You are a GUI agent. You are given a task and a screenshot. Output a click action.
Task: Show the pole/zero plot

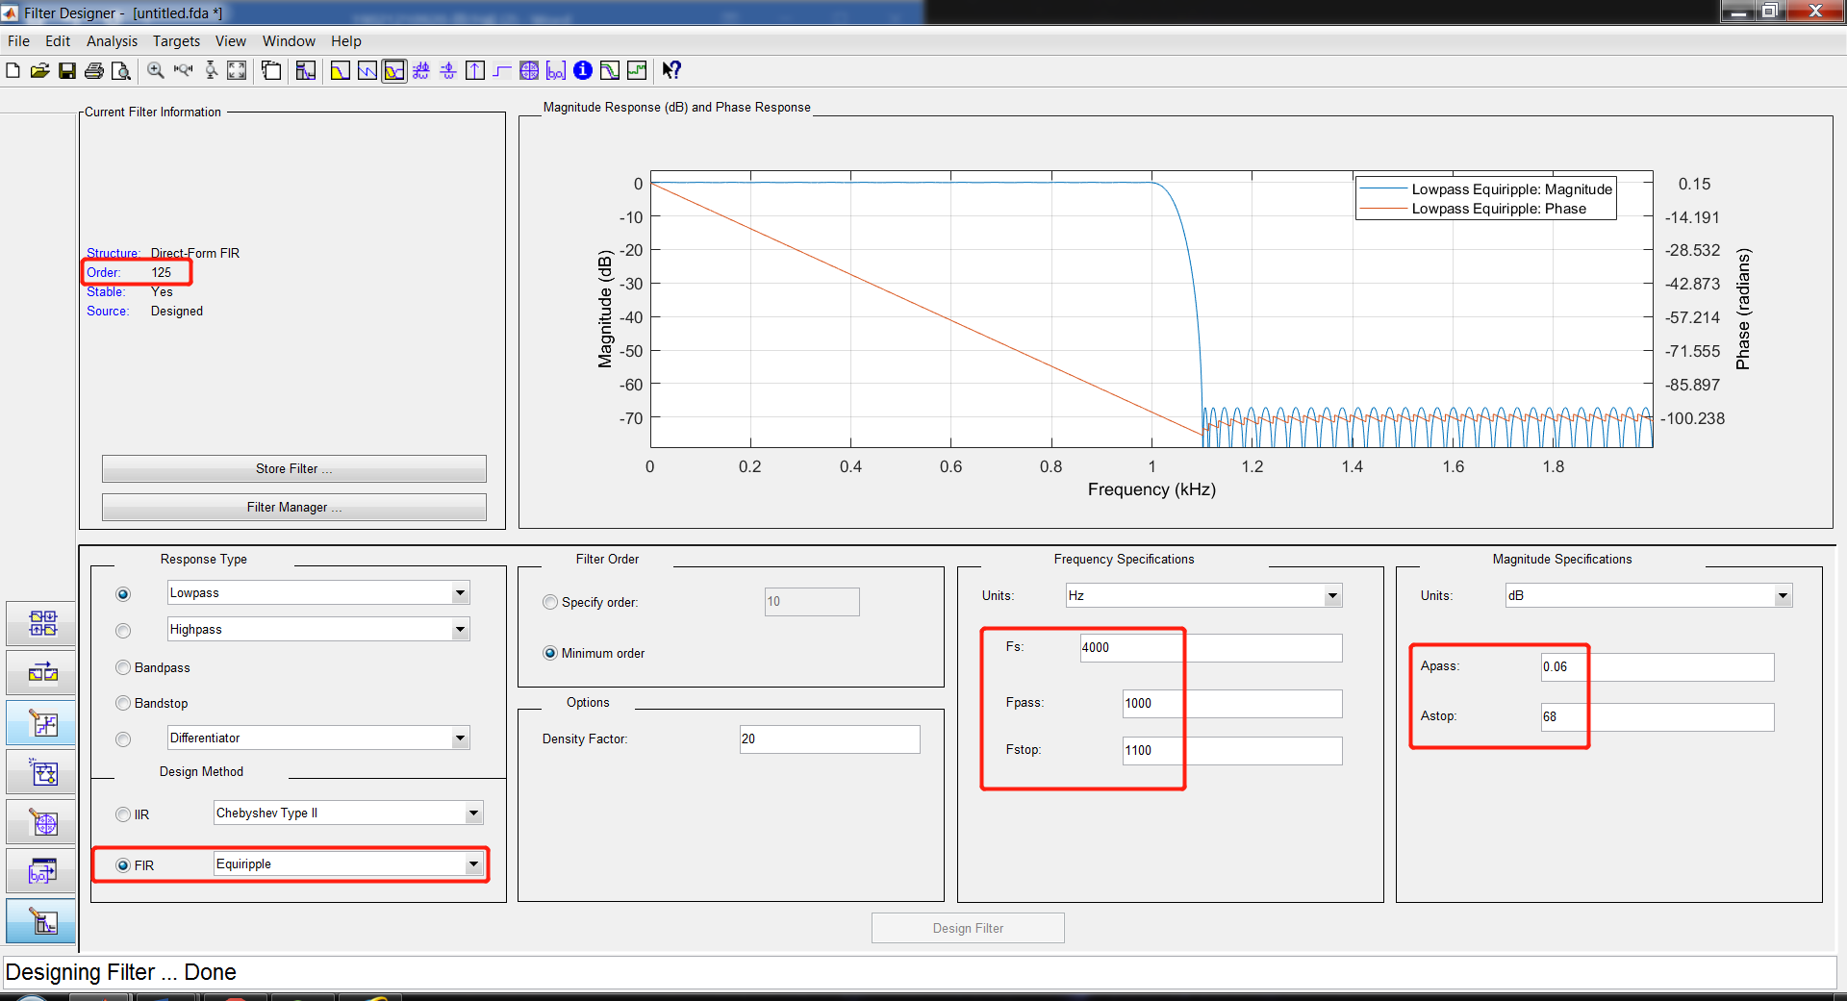point(529,70)
